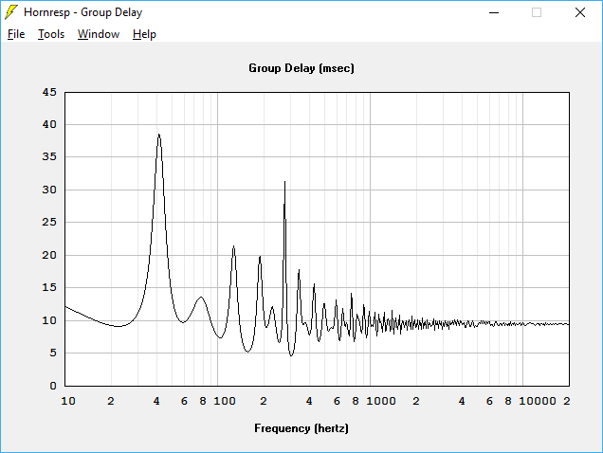Click the 20 value on the vertical axis

(x=49, y=255)
